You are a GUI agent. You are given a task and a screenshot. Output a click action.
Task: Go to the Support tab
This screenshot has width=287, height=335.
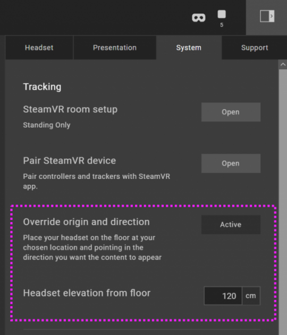click(x=255, y=47)
